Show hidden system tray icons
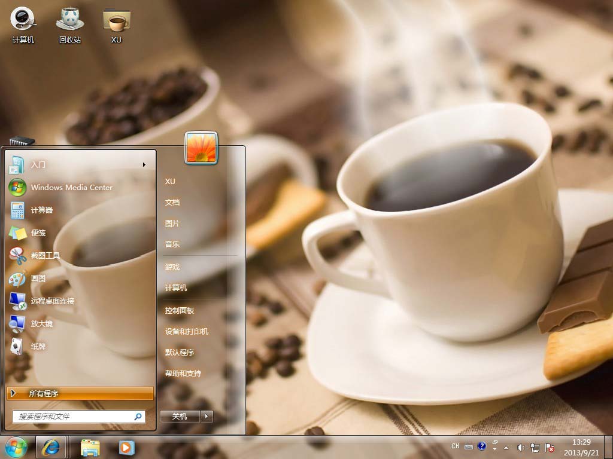The width and height of the screenshot is (613, 459). [x=506, y=447]
